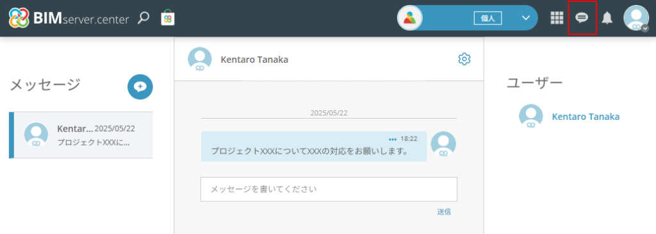656x234 pixels.
Task: Open the messages chat bubble icon
Action: pos(582,18)
